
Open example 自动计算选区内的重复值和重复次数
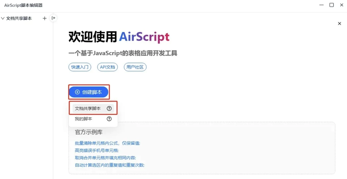109,165
